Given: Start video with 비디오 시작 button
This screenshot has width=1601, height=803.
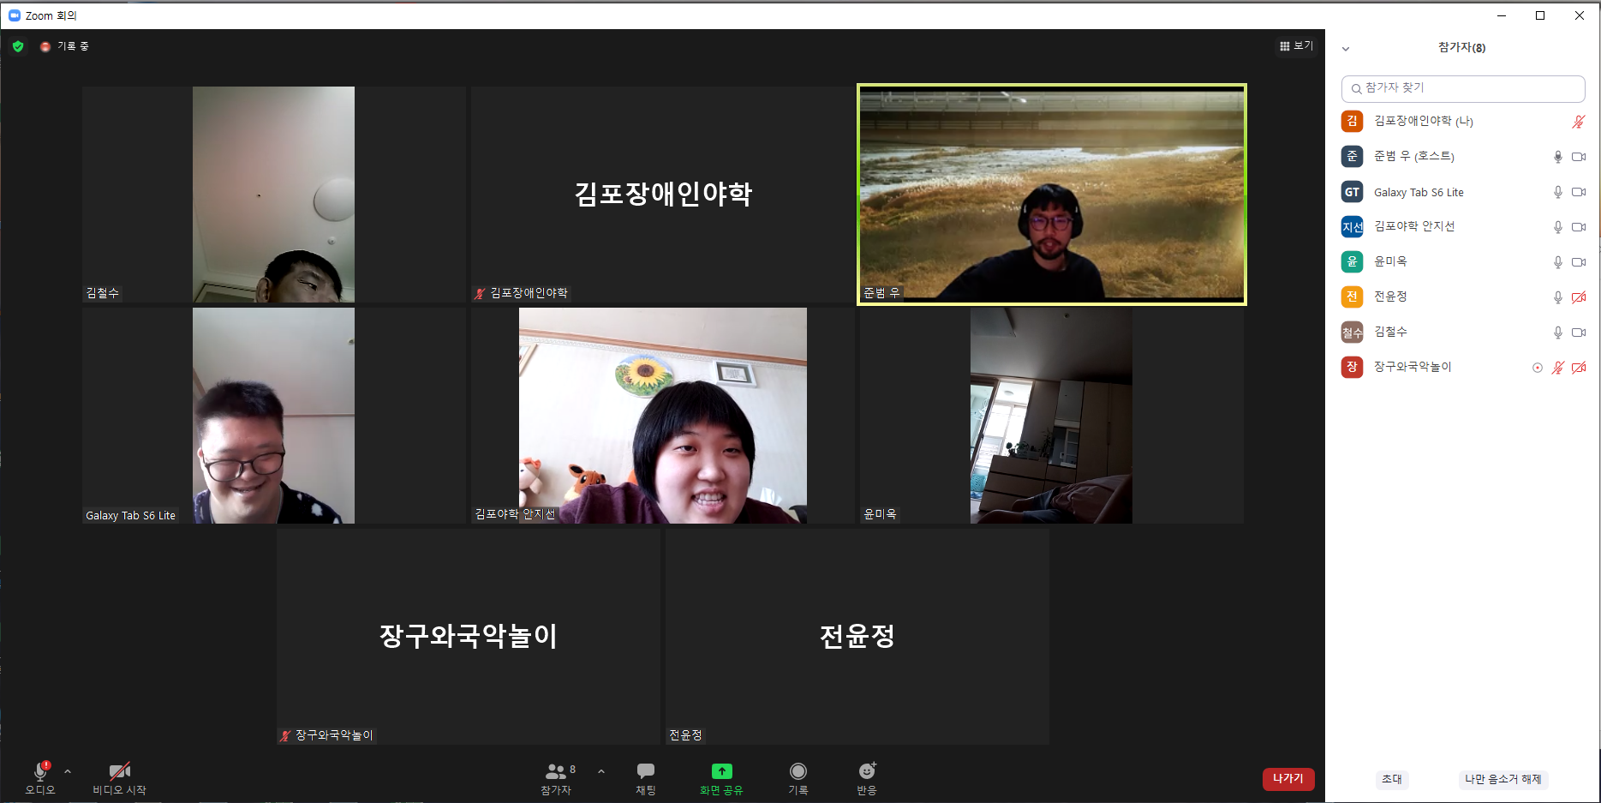Looking at the screenshot, I should [x=119, y=778].
